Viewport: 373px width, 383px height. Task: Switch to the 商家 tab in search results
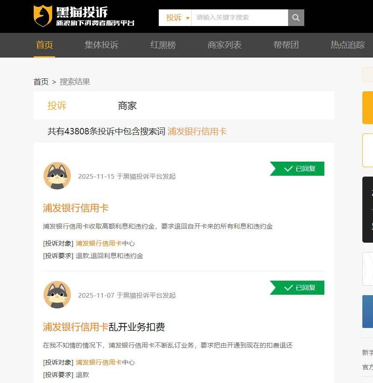pyautogui.click(x=126, y=106)
